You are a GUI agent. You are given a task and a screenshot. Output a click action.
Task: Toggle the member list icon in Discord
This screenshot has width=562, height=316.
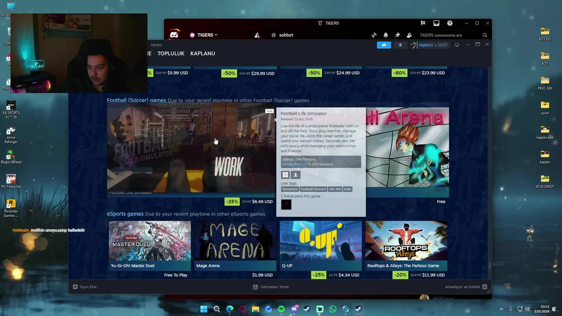(409, 35)
